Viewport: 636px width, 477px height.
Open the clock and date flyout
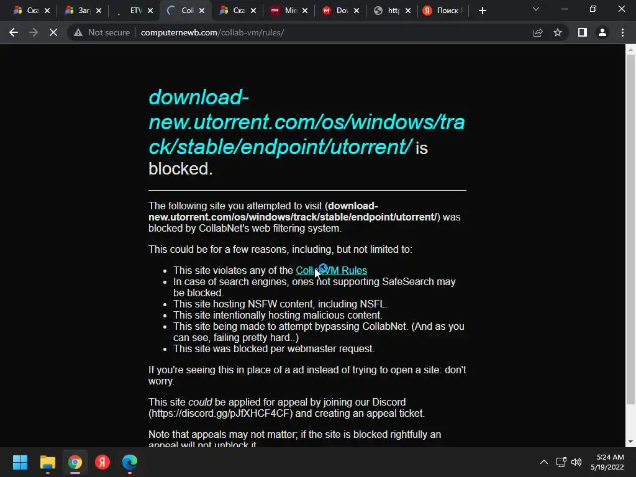tap(607, 462)
